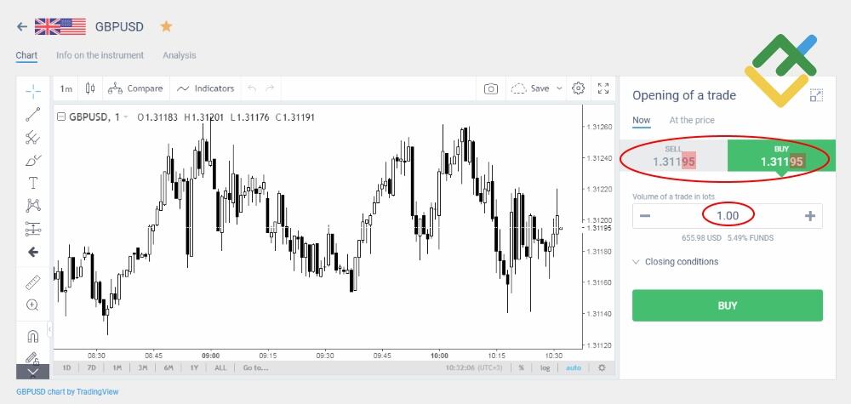Viewport: 851px width, 404px height.
Task: Expand Closing conditions
Action: pyautogui.click(x=676, y=262)
